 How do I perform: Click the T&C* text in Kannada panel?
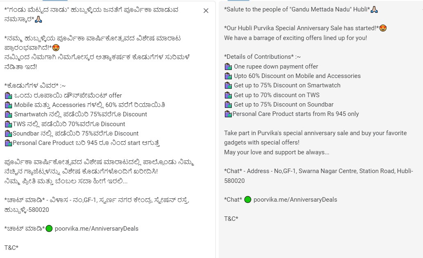pyautogui.click(x=11, y=247)
